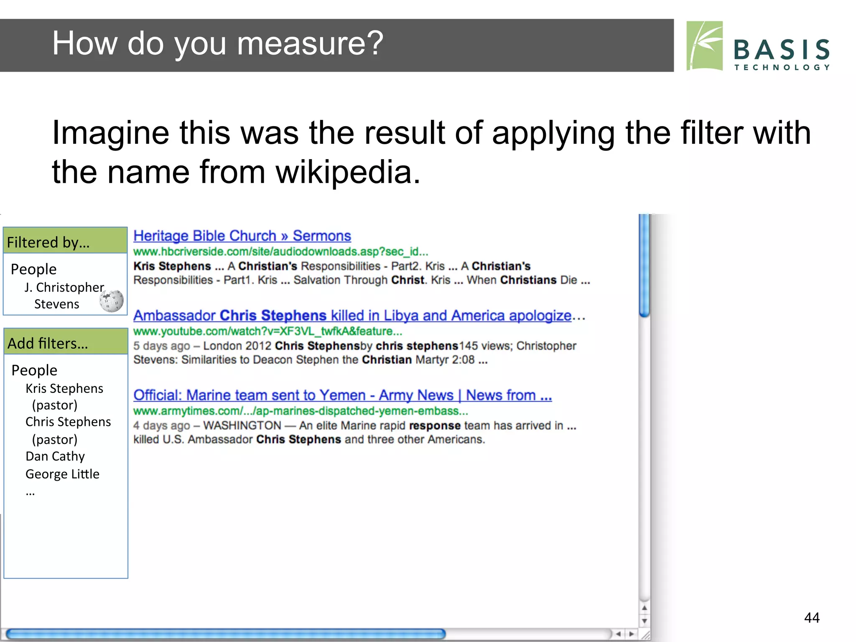Open Ambassador Chris Stephens killed in Libya link

352,316
